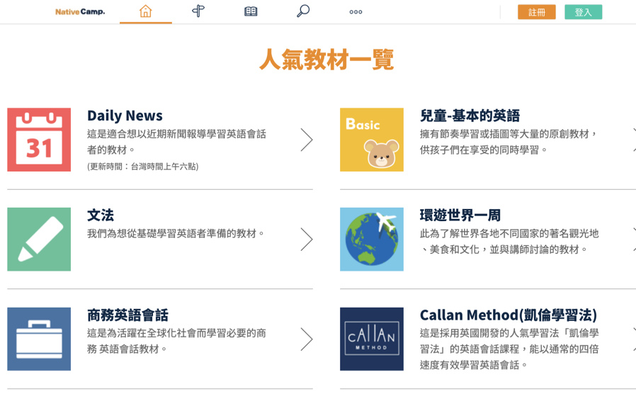The height and width of the screenshot is (411, 636).
Task: Open the 環遊世界一周 title link
Action: 460,215
